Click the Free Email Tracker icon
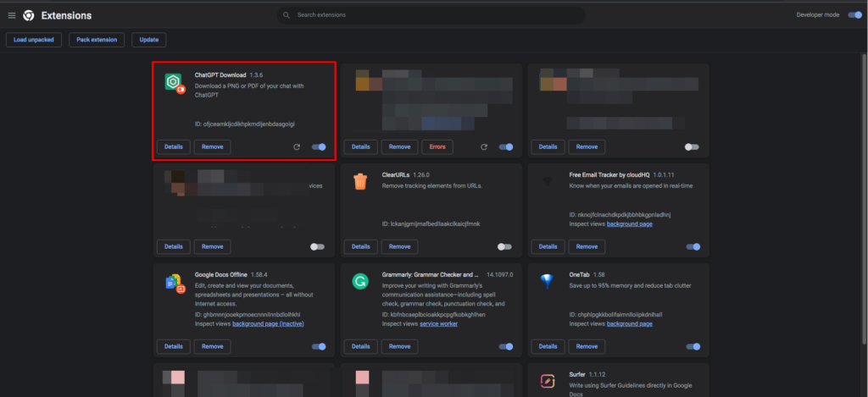The height and width of the screenshot is (397, 868). coord(547,181)
